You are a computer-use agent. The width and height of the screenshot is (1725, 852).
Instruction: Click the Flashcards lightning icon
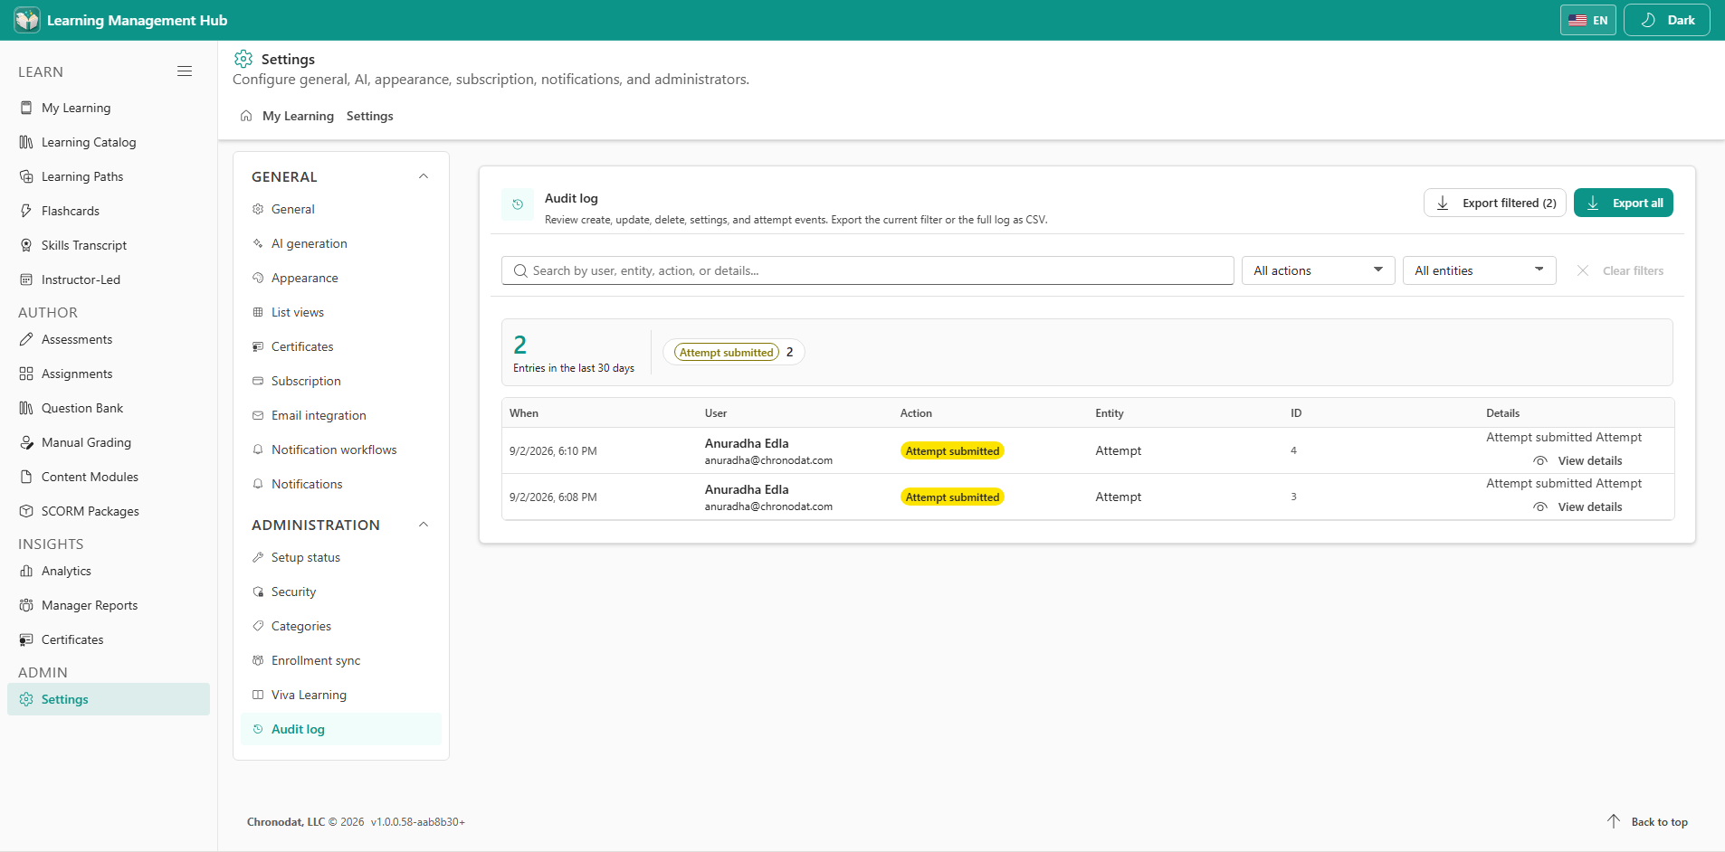26,211
